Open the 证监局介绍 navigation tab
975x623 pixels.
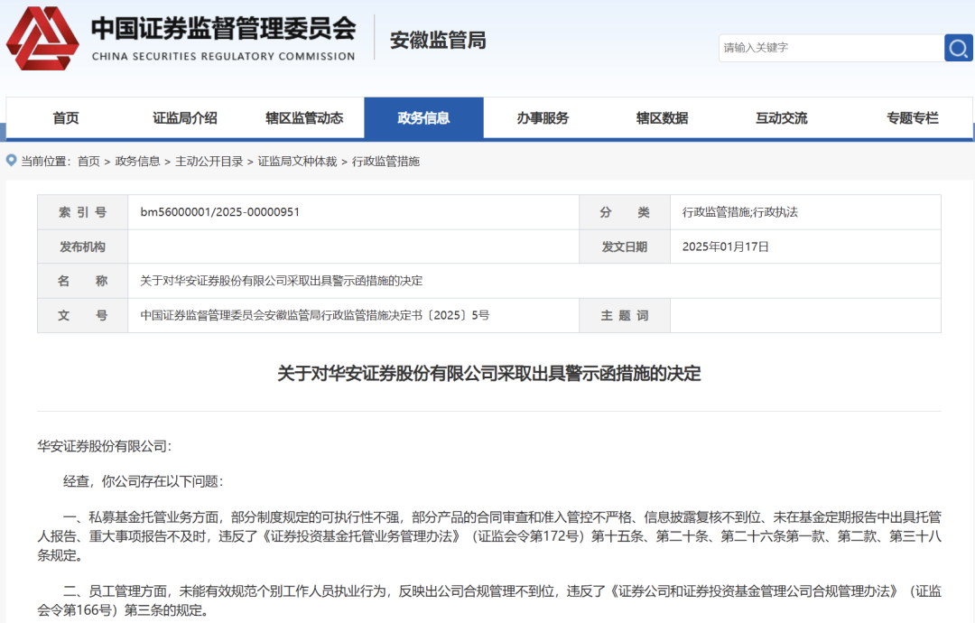point(185,118)
